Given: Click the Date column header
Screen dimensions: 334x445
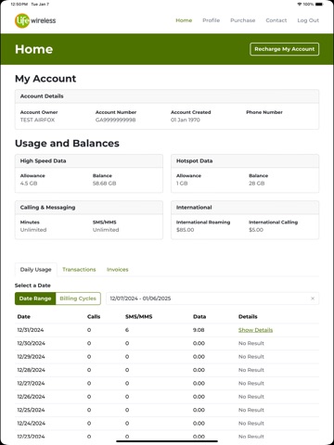Looking at the screenshot, I should tap(24, 317).
